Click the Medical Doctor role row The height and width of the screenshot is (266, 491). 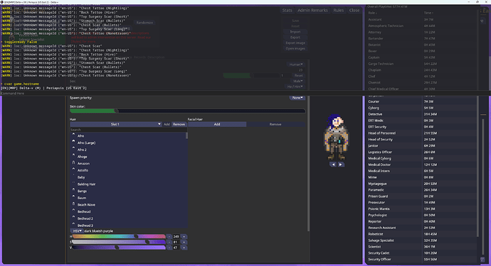point(421,165)
